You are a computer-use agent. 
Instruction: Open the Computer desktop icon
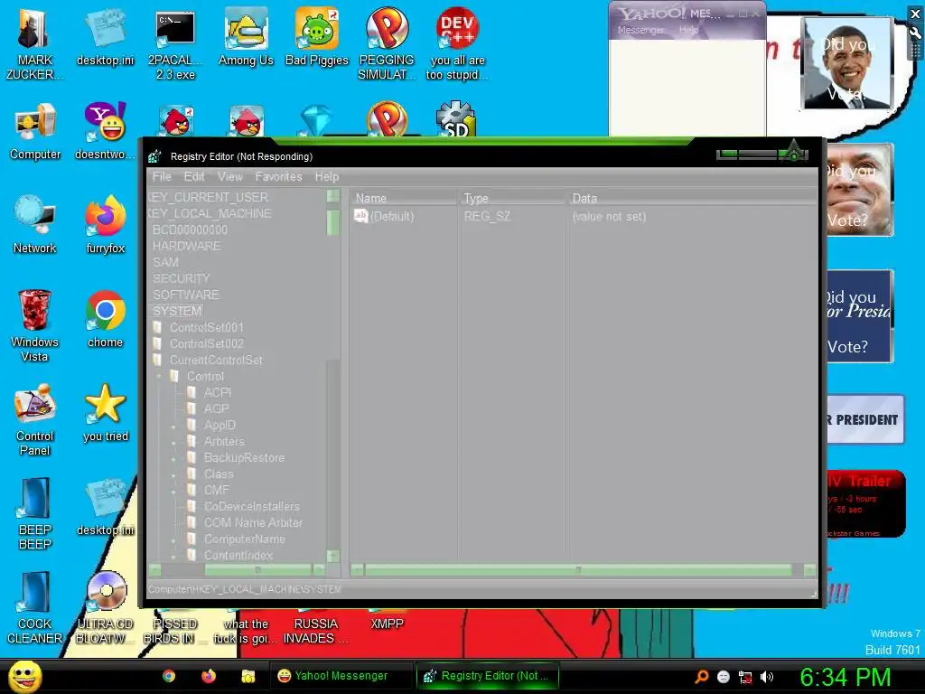tap(35, 132)
